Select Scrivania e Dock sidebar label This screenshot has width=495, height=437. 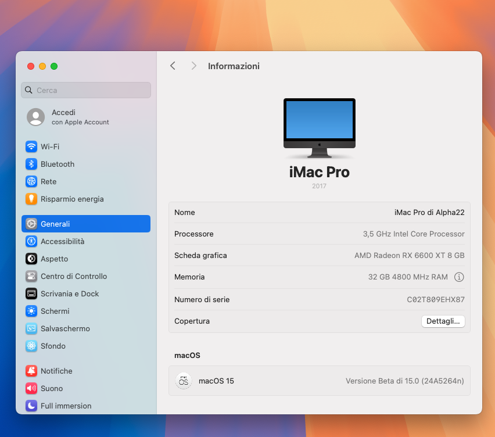click(x=70, y=293)
